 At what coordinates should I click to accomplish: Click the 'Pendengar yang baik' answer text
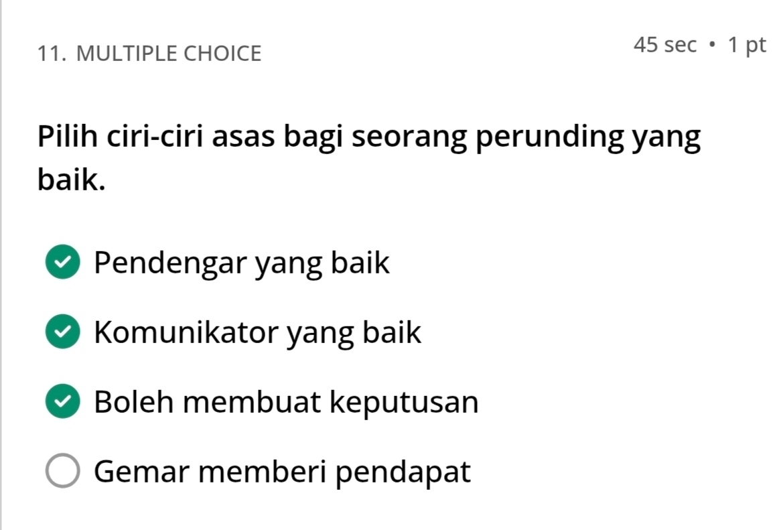pyautogui.click(x=241, y=263)
